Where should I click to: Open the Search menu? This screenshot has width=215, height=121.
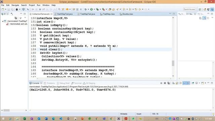click(24, 5)
